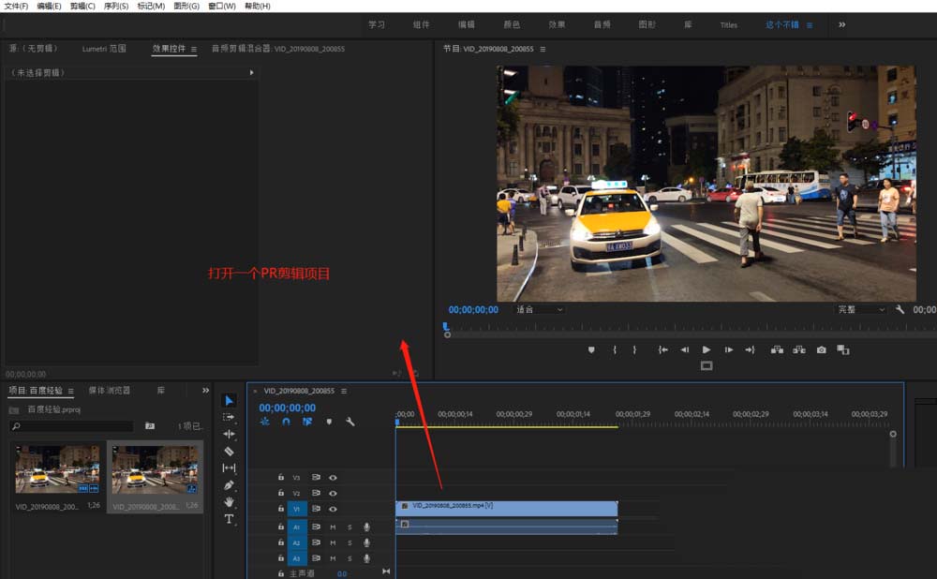Select the Selection tool at top of toolbar
The width and height of the screenshot is (937, 579).
(229, 400)
